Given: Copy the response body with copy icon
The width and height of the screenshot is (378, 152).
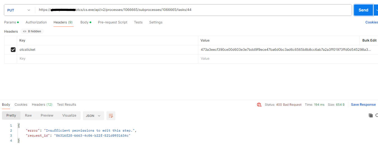Looking at the screenshot, I should click(x=370, y=115).
